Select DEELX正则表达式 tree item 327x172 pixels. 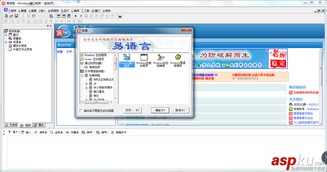103,79
